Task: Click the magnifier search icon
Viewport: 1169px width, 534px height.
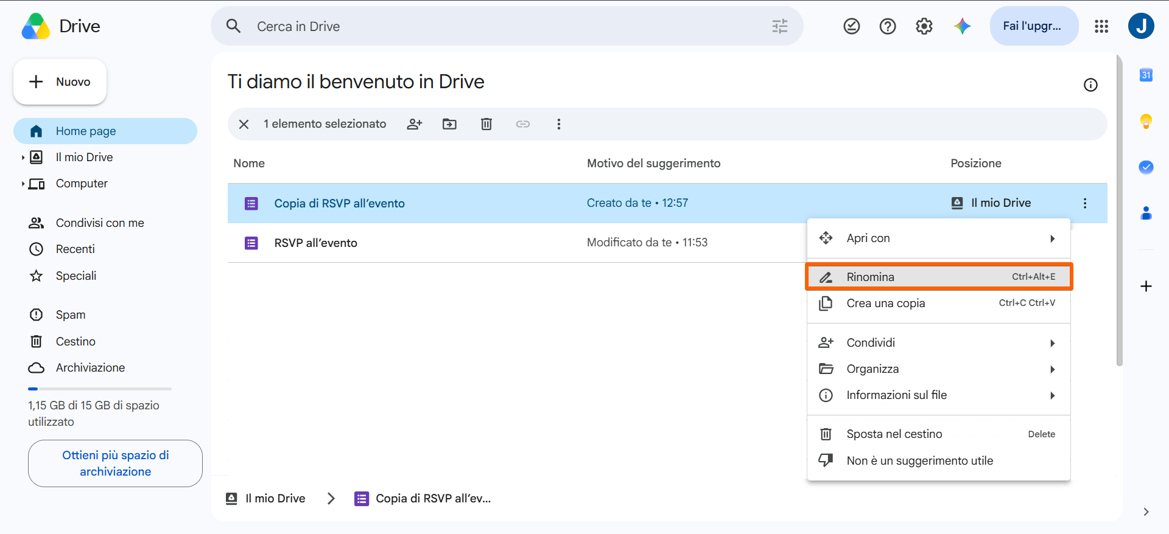Action: click(234, 26)
